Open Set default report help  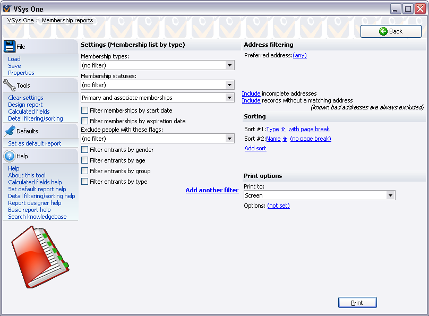coord(37,189)
